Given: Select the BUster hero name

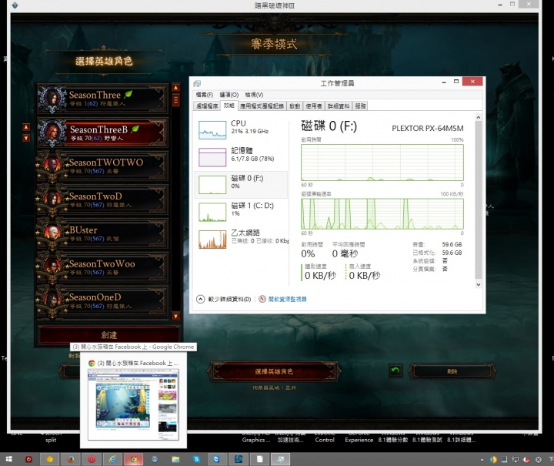Looking at the screenshot, I should (83, 230).
